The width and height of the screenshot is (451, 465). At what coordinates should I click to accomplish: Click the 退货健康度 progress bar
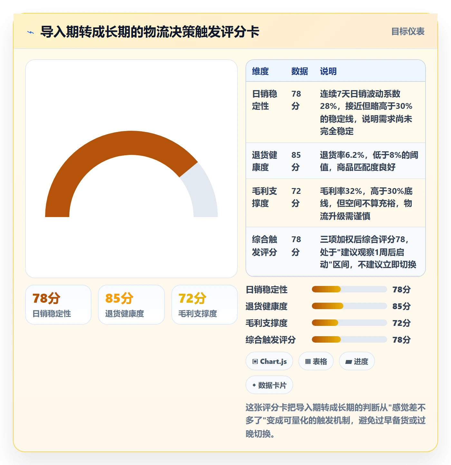coord(349,306)
